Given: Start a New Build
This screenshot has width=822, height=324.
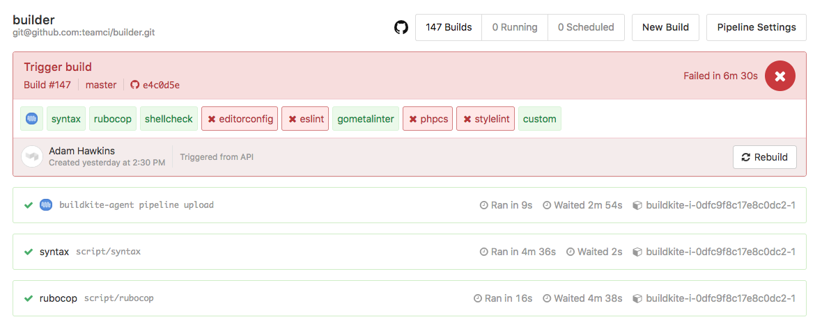Looking at the screenshot, I should click(665, 28).
